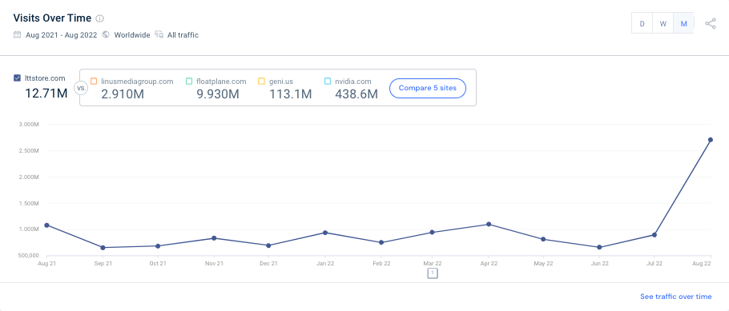The image size is (729, 311).
Task: Enable the linusmediagroup.com checkbox
Action: pyautogui.click(x=94, y=82)
